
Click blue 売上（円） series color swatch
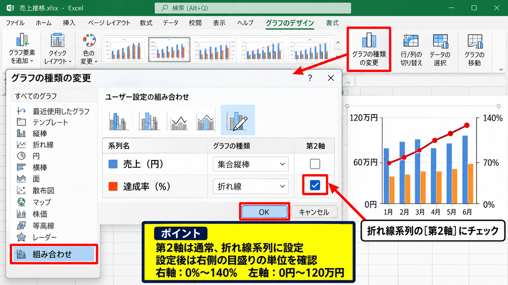point(113,164)
